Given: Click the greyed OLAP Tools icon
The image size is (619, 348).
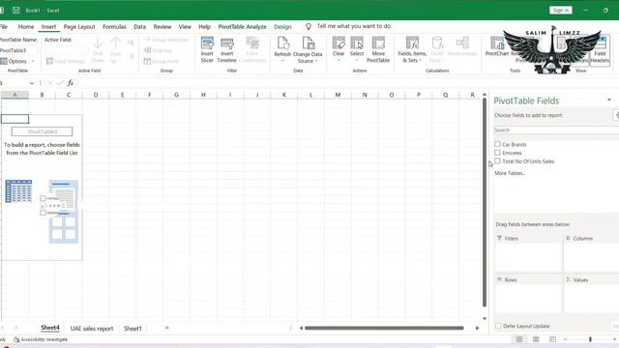Looking at the screenshot, I should [x=437, y=43].
